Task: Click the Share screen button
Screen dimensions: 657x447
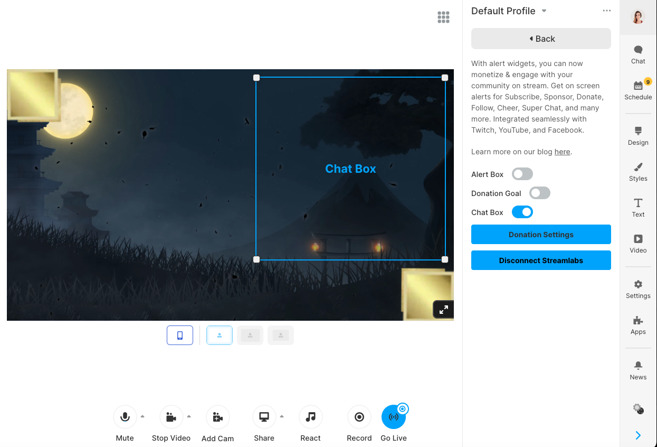Action: [264, 417]
